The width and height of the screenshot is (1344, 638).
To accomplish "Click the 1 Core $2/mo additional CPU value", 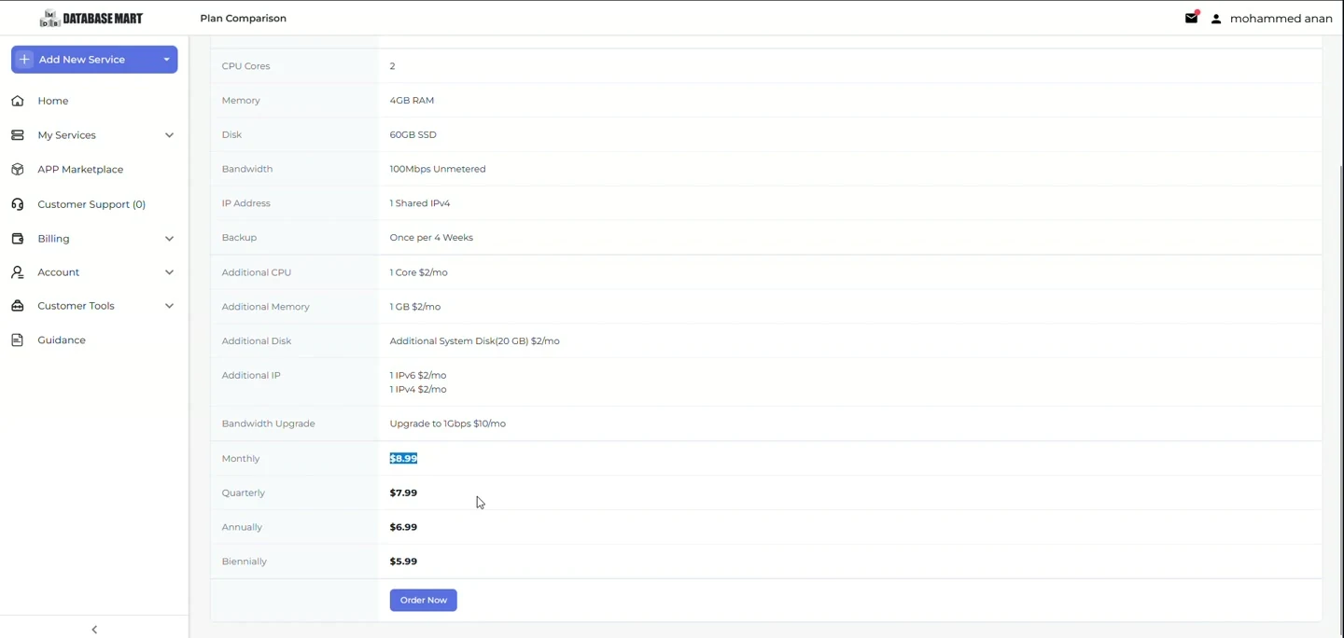I will tap(419, 272).
